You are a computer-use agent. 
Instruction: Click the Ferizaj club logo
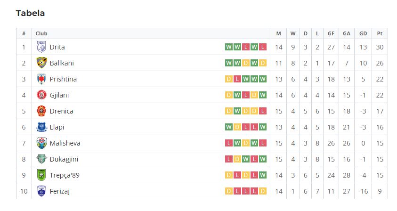41,191
